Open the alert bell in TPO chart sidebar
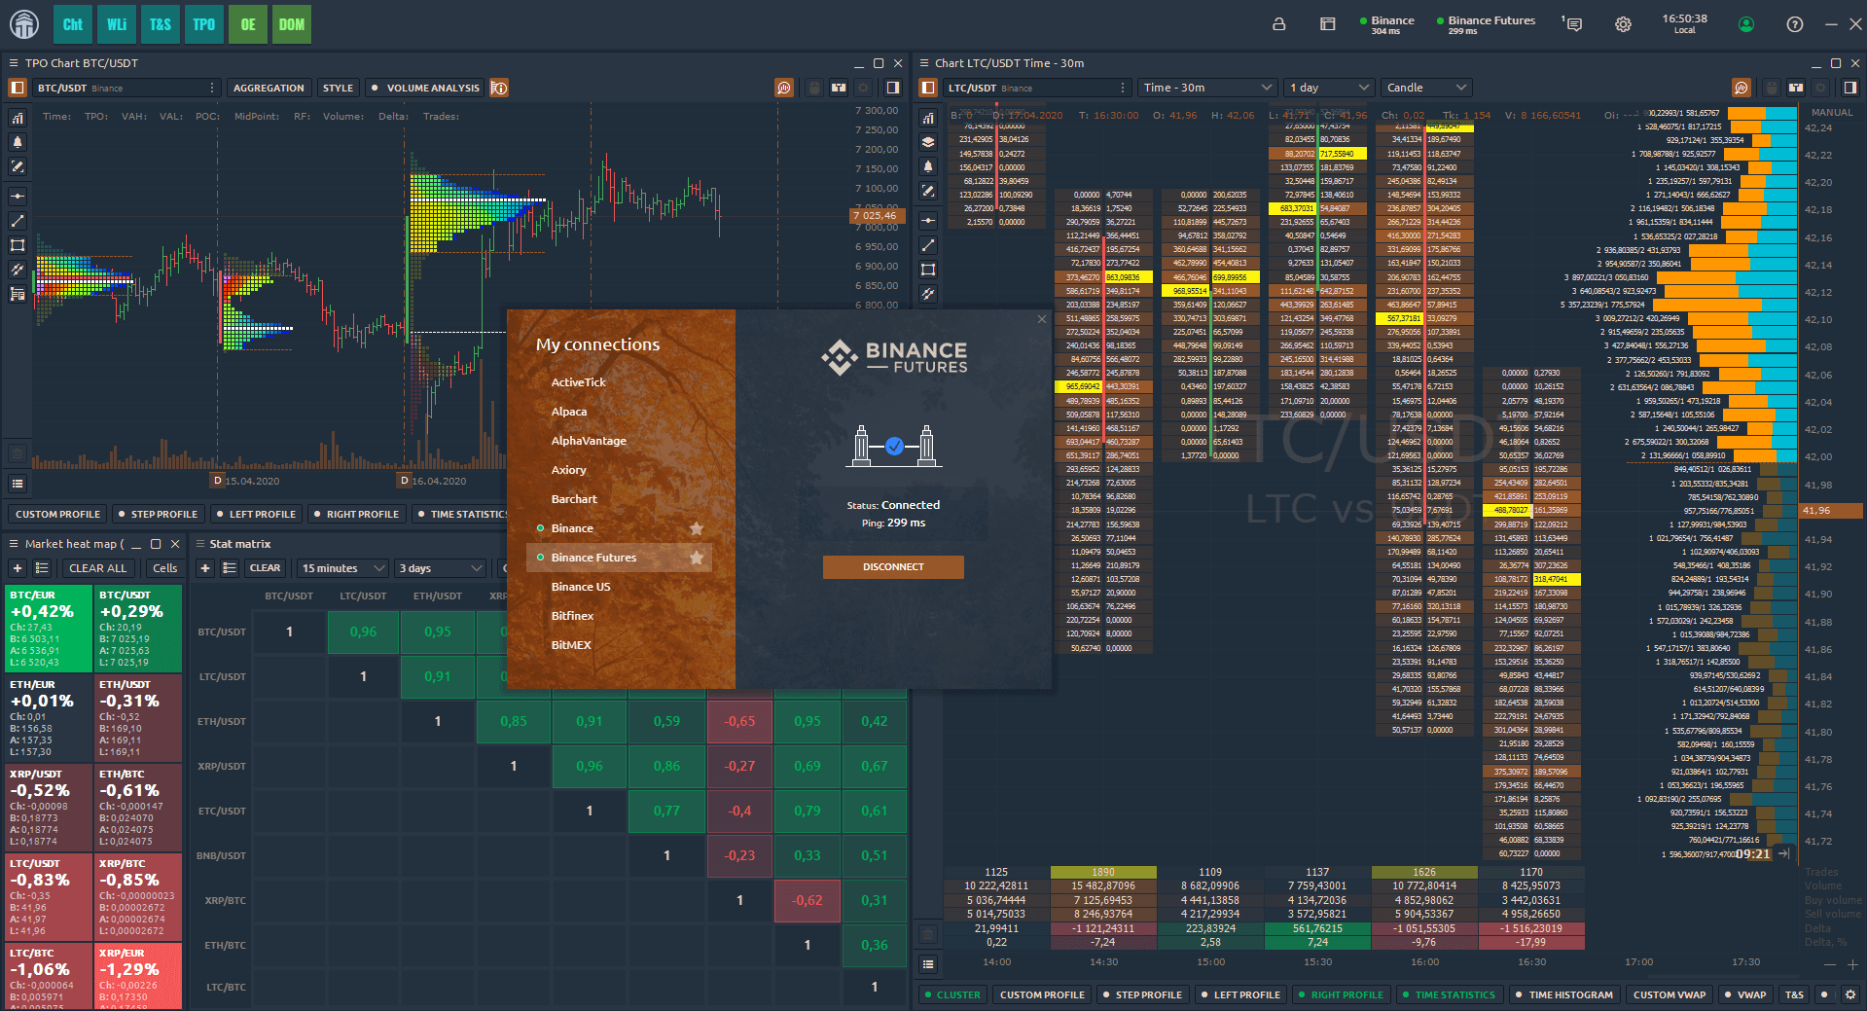This screenshot has width=1867, height=1011. 18,142
